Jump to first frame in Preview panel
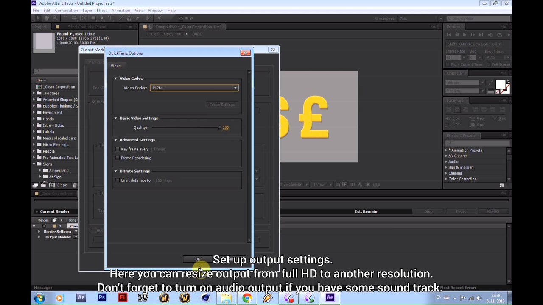This screenshot has width=543, height=305. [x=449, y=35]
